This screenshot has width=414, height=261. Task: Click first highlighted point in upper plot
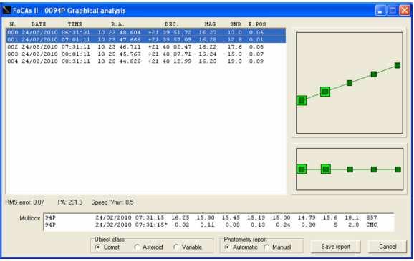click(x=302, y=100)
